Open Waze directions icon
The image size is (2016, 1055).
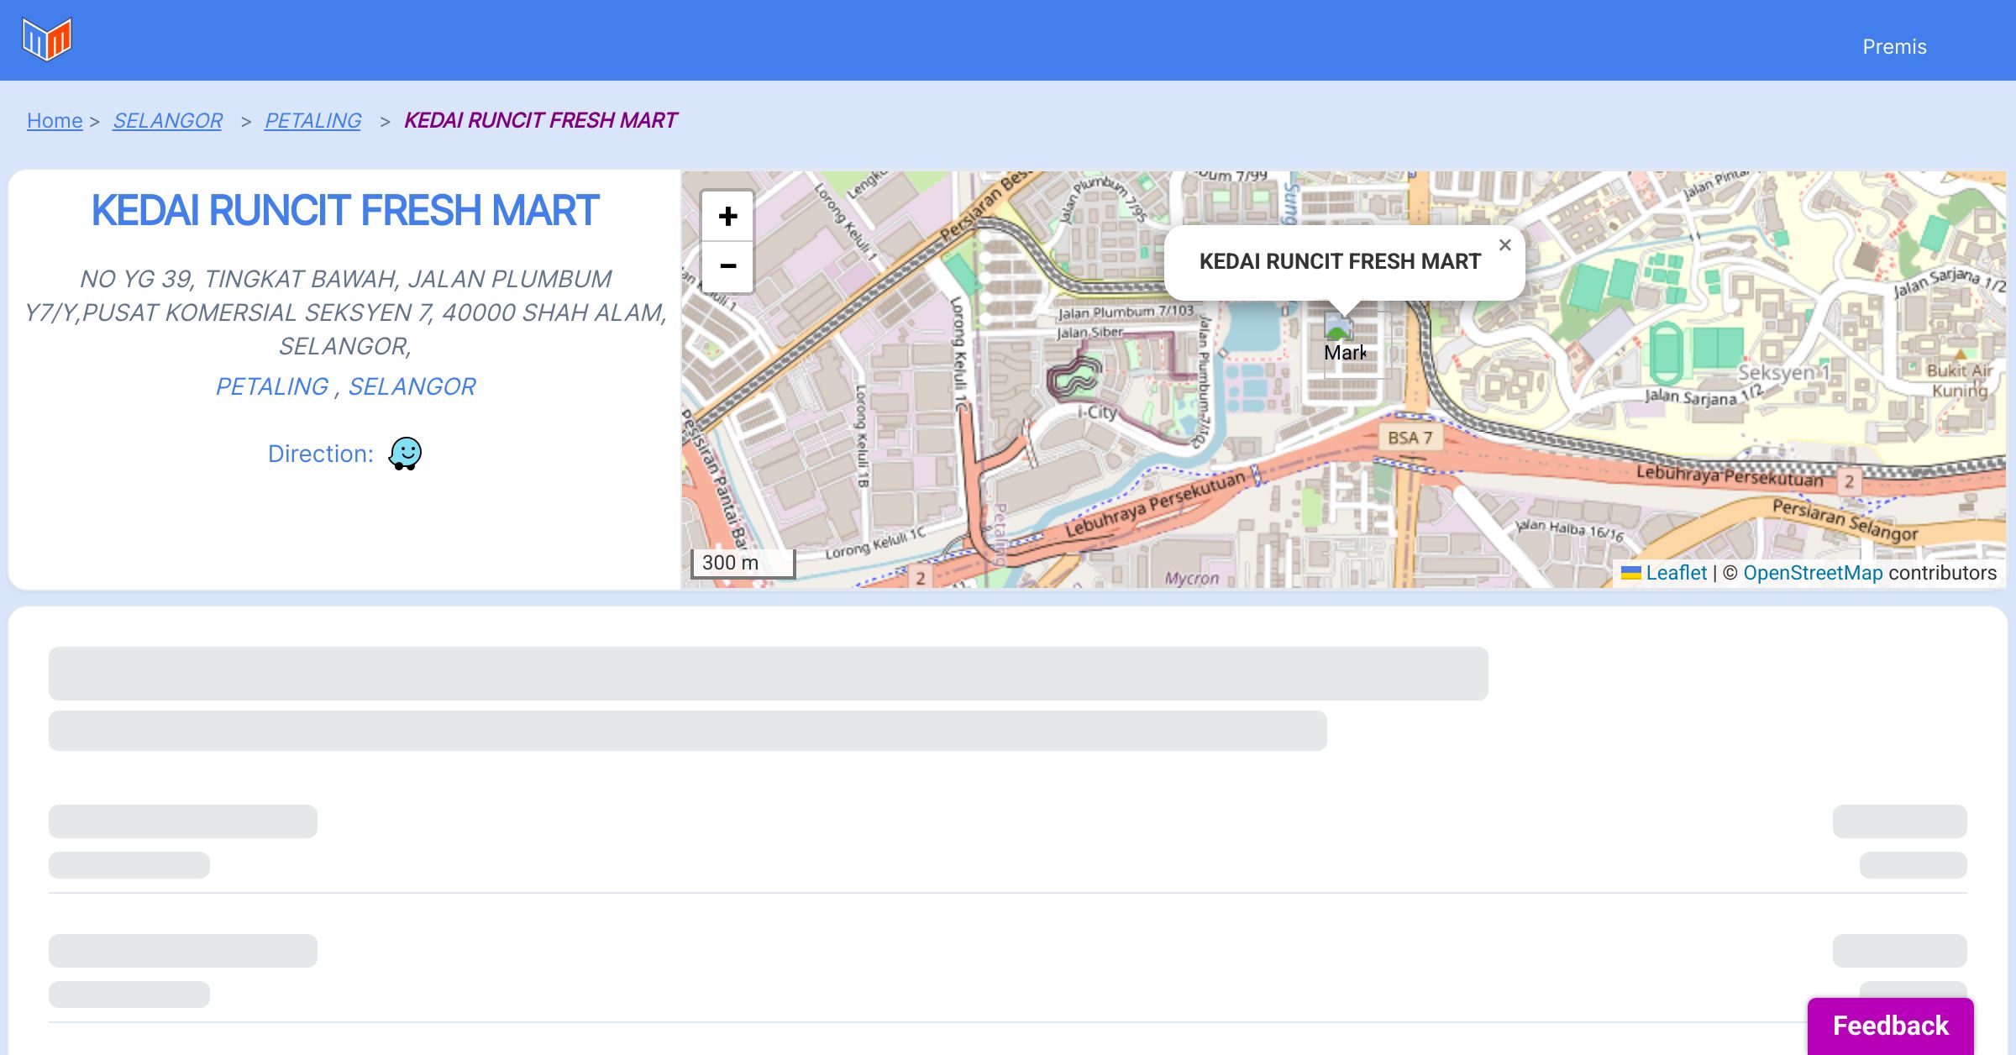405,454
